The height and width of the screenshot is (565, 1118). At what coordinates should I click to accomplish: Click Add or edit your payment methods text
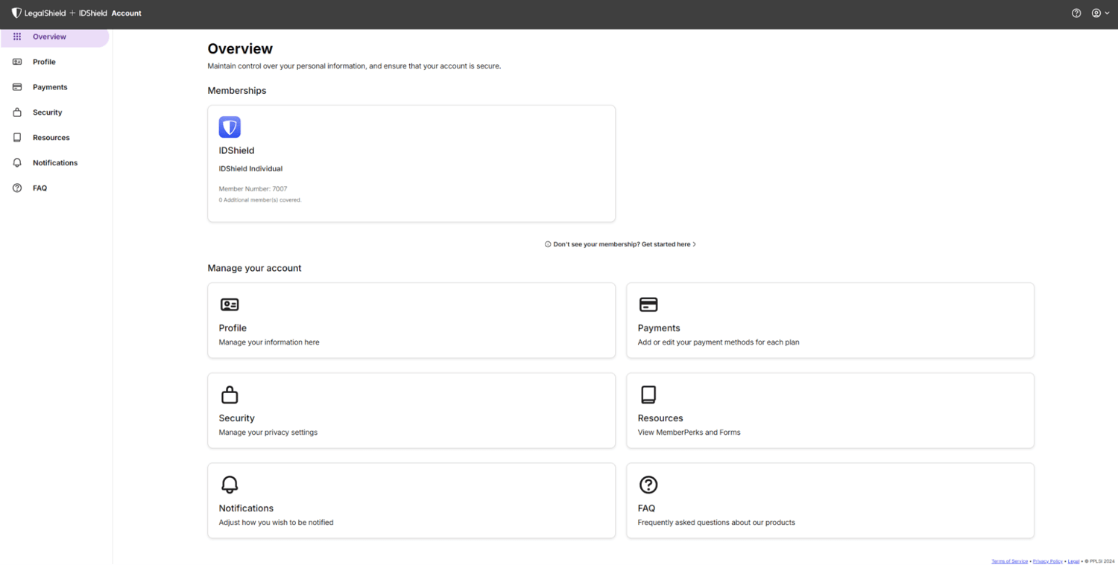[719, 342]
